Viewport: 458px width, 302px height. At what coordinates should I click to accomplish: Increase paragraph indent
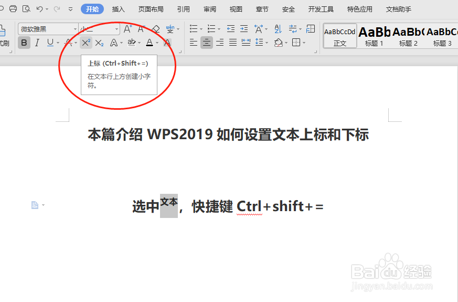[244, 29]
